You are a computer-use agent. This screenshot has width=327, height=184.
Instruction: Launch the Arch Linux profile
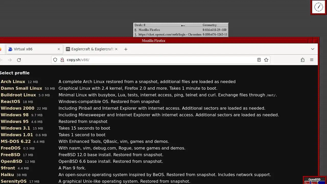tap(13, 82)
